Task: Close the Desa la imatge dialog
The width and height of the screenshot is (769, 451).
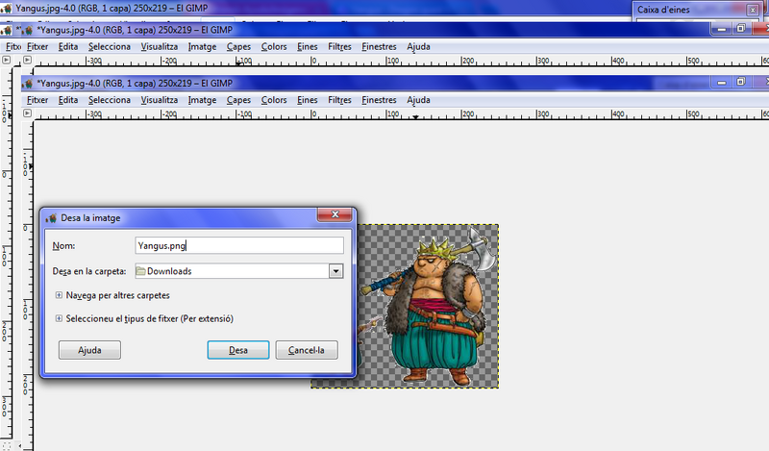Action: tap(335, 214)
